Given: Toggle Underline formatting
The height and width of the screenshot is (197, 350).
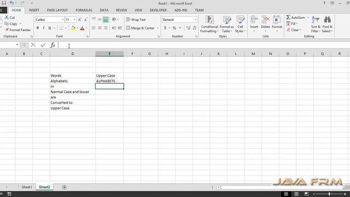Looking at the screenshot, I should pos(50,28).
